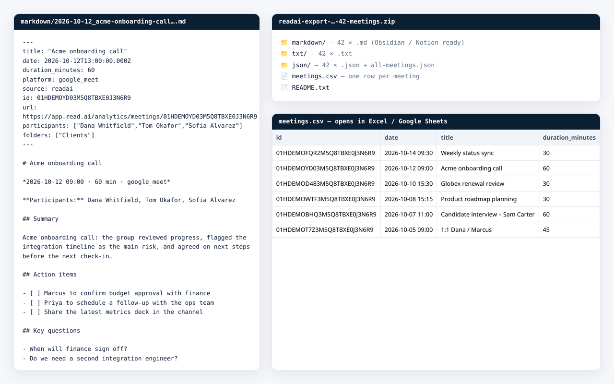Click the date cell 2026-10-14 09:30
The height and width of the screenshot is (384, 614).
[409, 153]
